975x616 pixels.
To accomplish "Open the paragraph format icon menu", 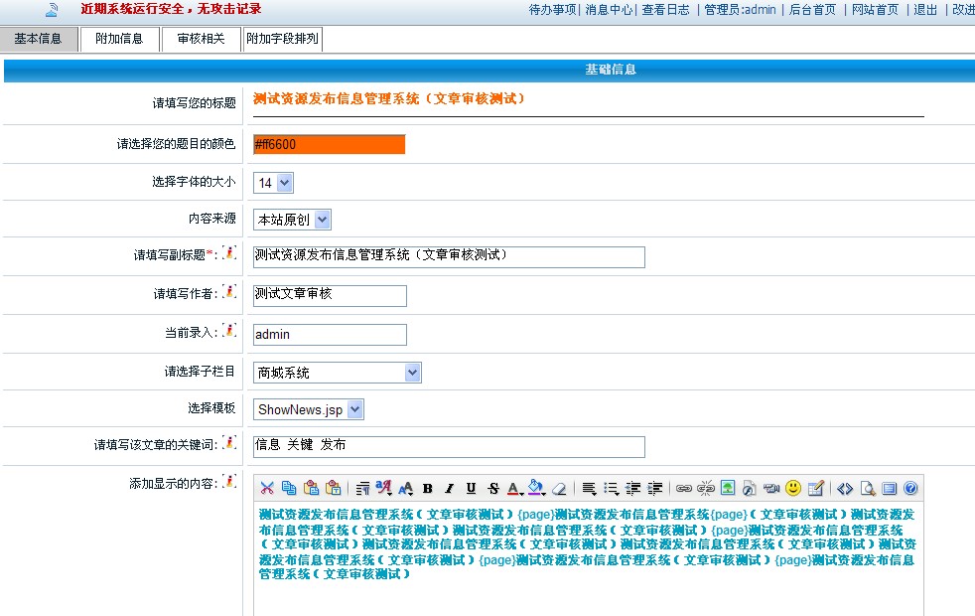I will (x=363, y=489).
